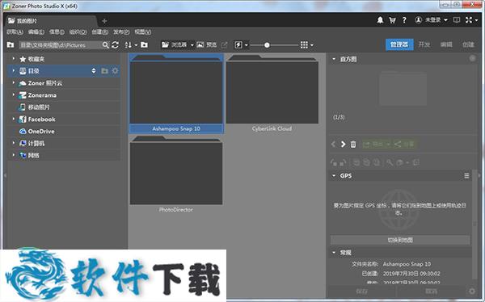Open the 编辑(E) menu
Image resolution: width=485 pixels, height=302 pixels.
point(36,31)
